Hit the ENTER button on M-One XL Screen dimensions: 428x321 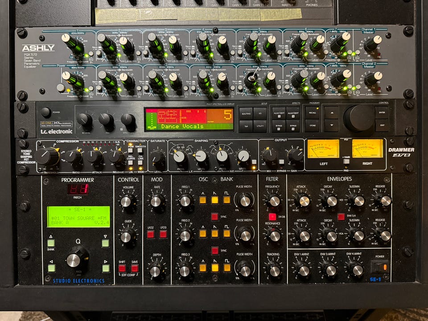[x=382, y=112]
